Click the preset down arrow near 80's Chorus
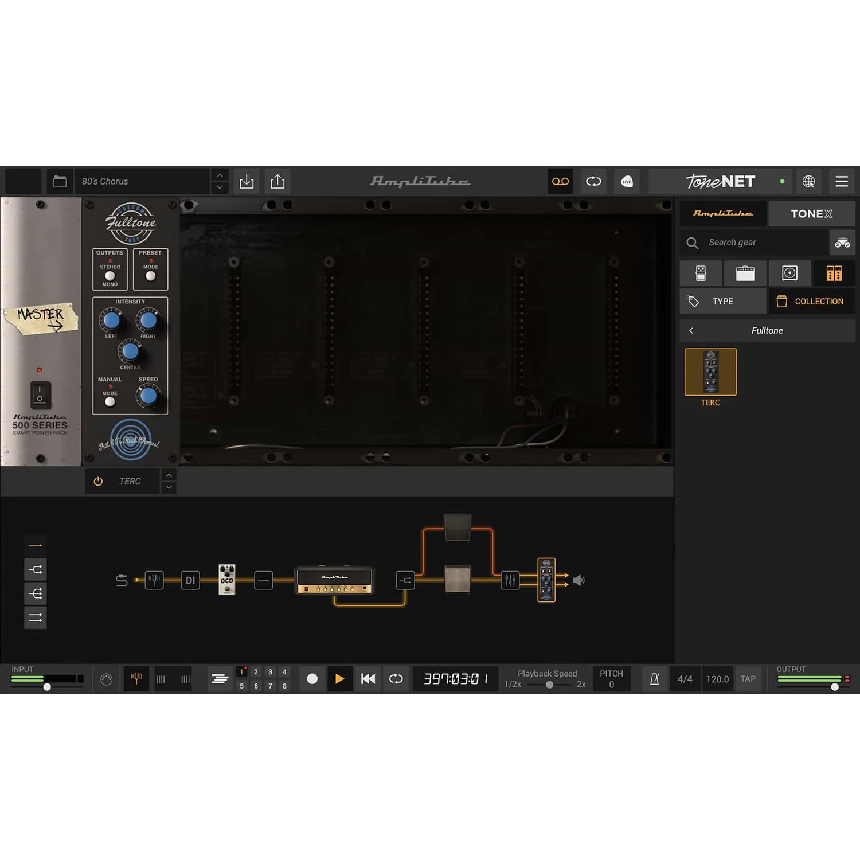The height and width of the screenshot is (860, 860). tap(220, 187)
